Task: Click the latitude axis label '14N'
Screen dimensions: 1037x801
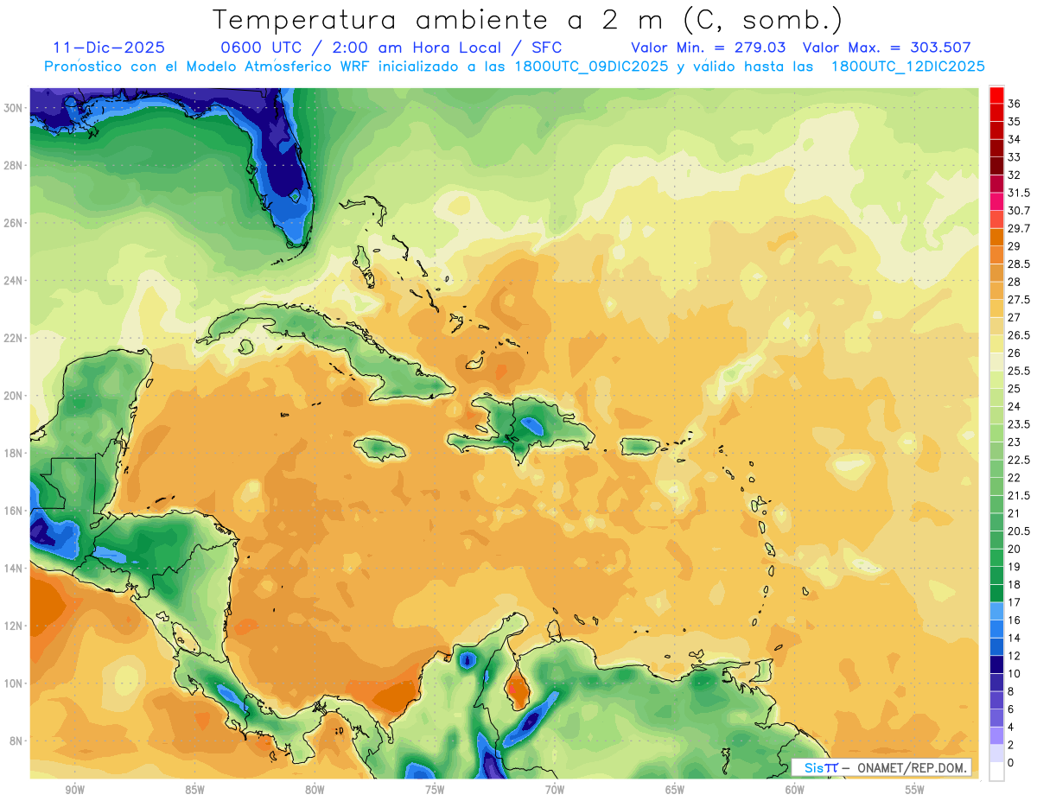Action: click(x=14, y=568)
